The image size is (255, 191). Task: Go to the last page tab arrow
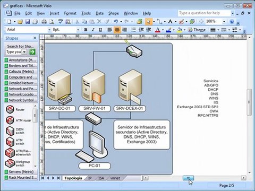click(x=58, y=178)
